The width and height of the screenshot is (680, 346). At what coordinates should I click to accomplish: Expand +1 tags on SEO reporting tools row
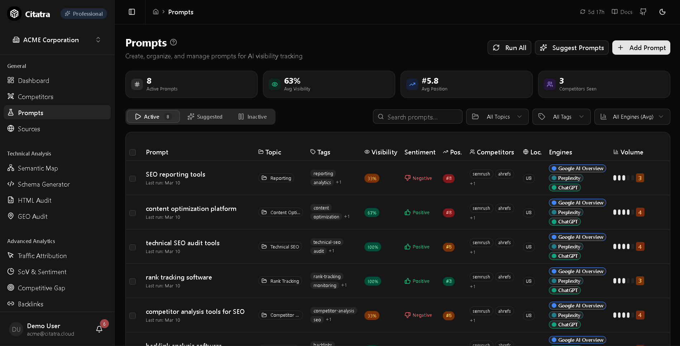click(x=339, y=182)
